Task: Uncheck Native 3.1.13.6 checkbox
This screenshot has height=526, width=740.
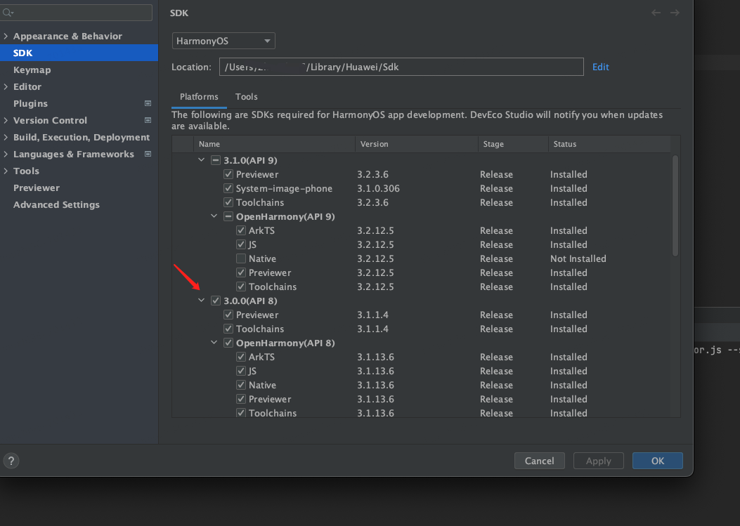Action: (x=241, y=385)
